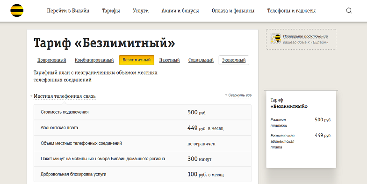This screenshot has width=367, height=184.
Task: Click the summary card title "Тариф «Безлимитный»"
Action: point(289,103)
